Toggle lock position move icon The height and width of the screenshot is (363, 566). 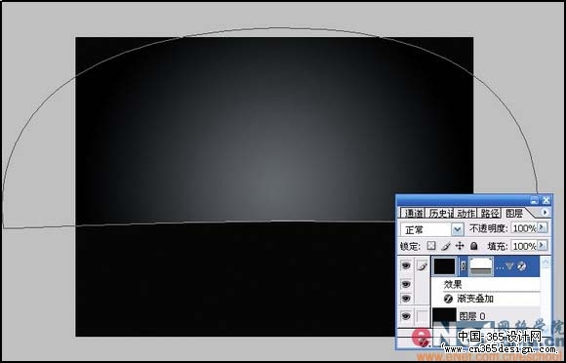[460, 246]
